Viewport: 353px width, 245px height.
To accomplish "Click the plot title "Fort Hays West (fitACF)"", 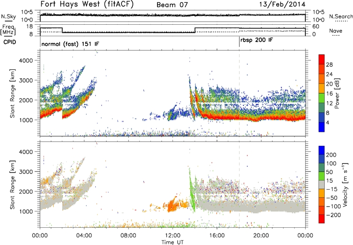I will click(x=87, y=4).
